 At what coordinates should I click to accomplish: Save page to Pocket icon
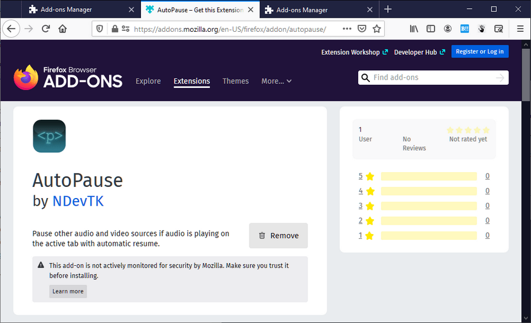(x=362, y=29)
